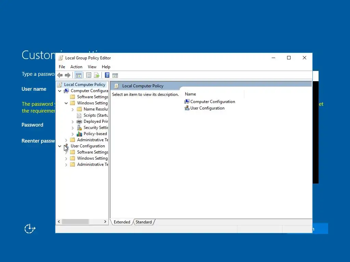
Task: Expand the Policy-based QoS node
Action: (72, 134)
